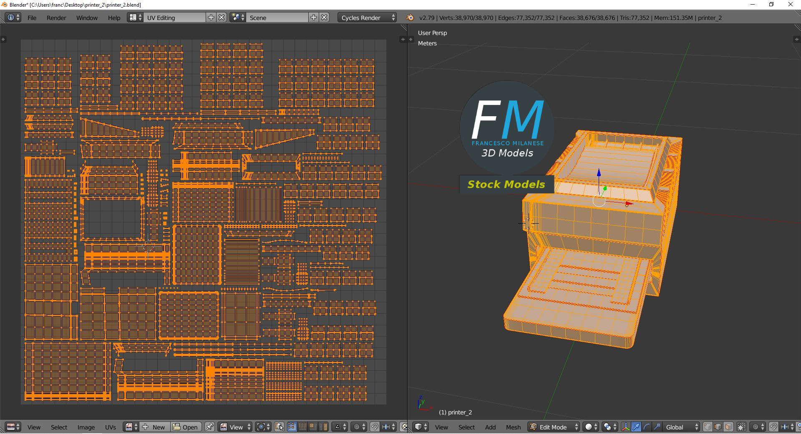Select UV island selection mode icon
801x434 pixels.
(323, 427)
